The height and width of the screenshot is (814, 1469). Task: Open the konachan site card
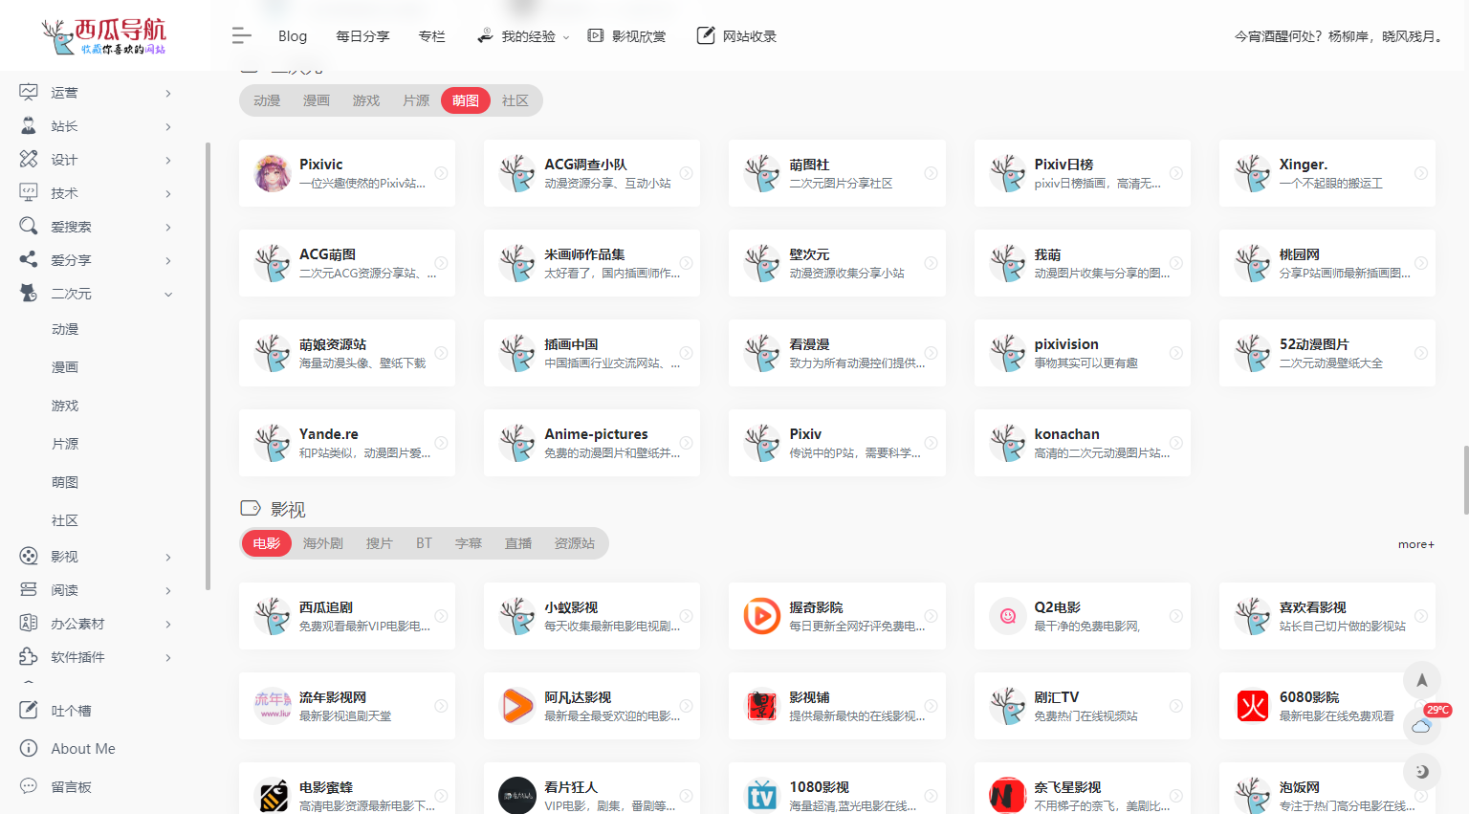pos(1083,443)
